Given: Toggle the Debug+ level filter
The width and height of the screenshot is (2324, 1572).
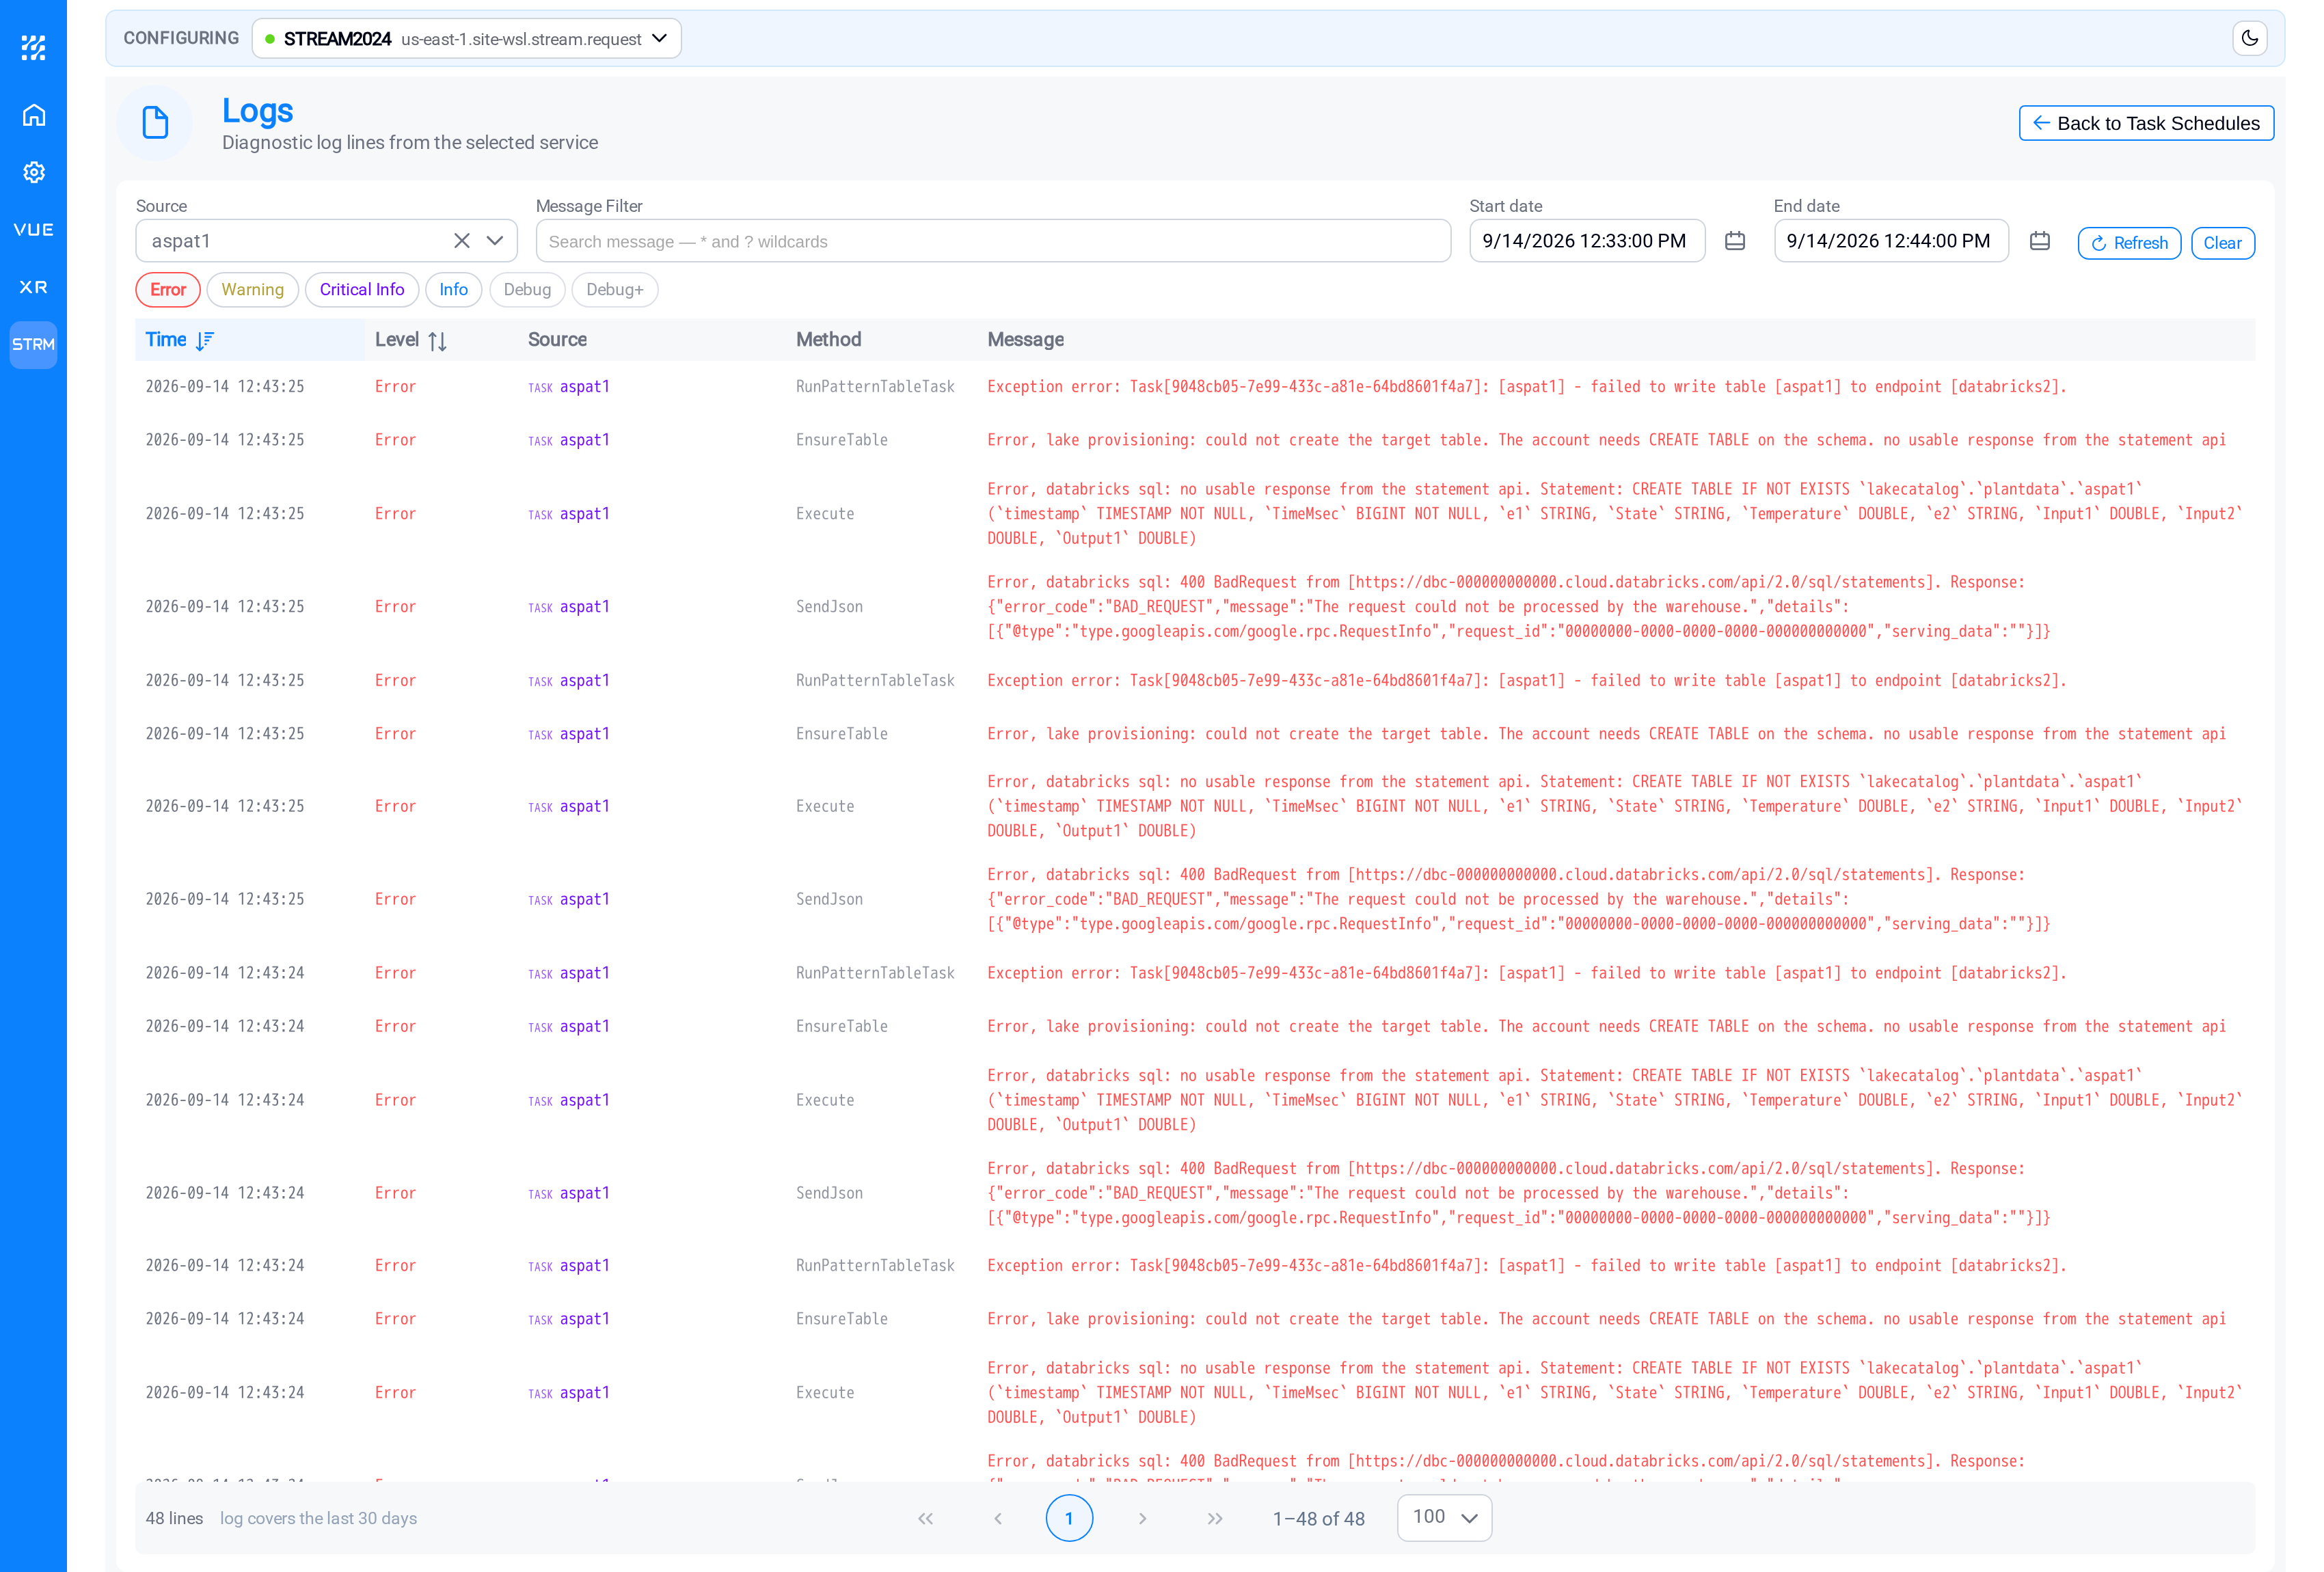Looking at the screenshot, I should [614, 290].
